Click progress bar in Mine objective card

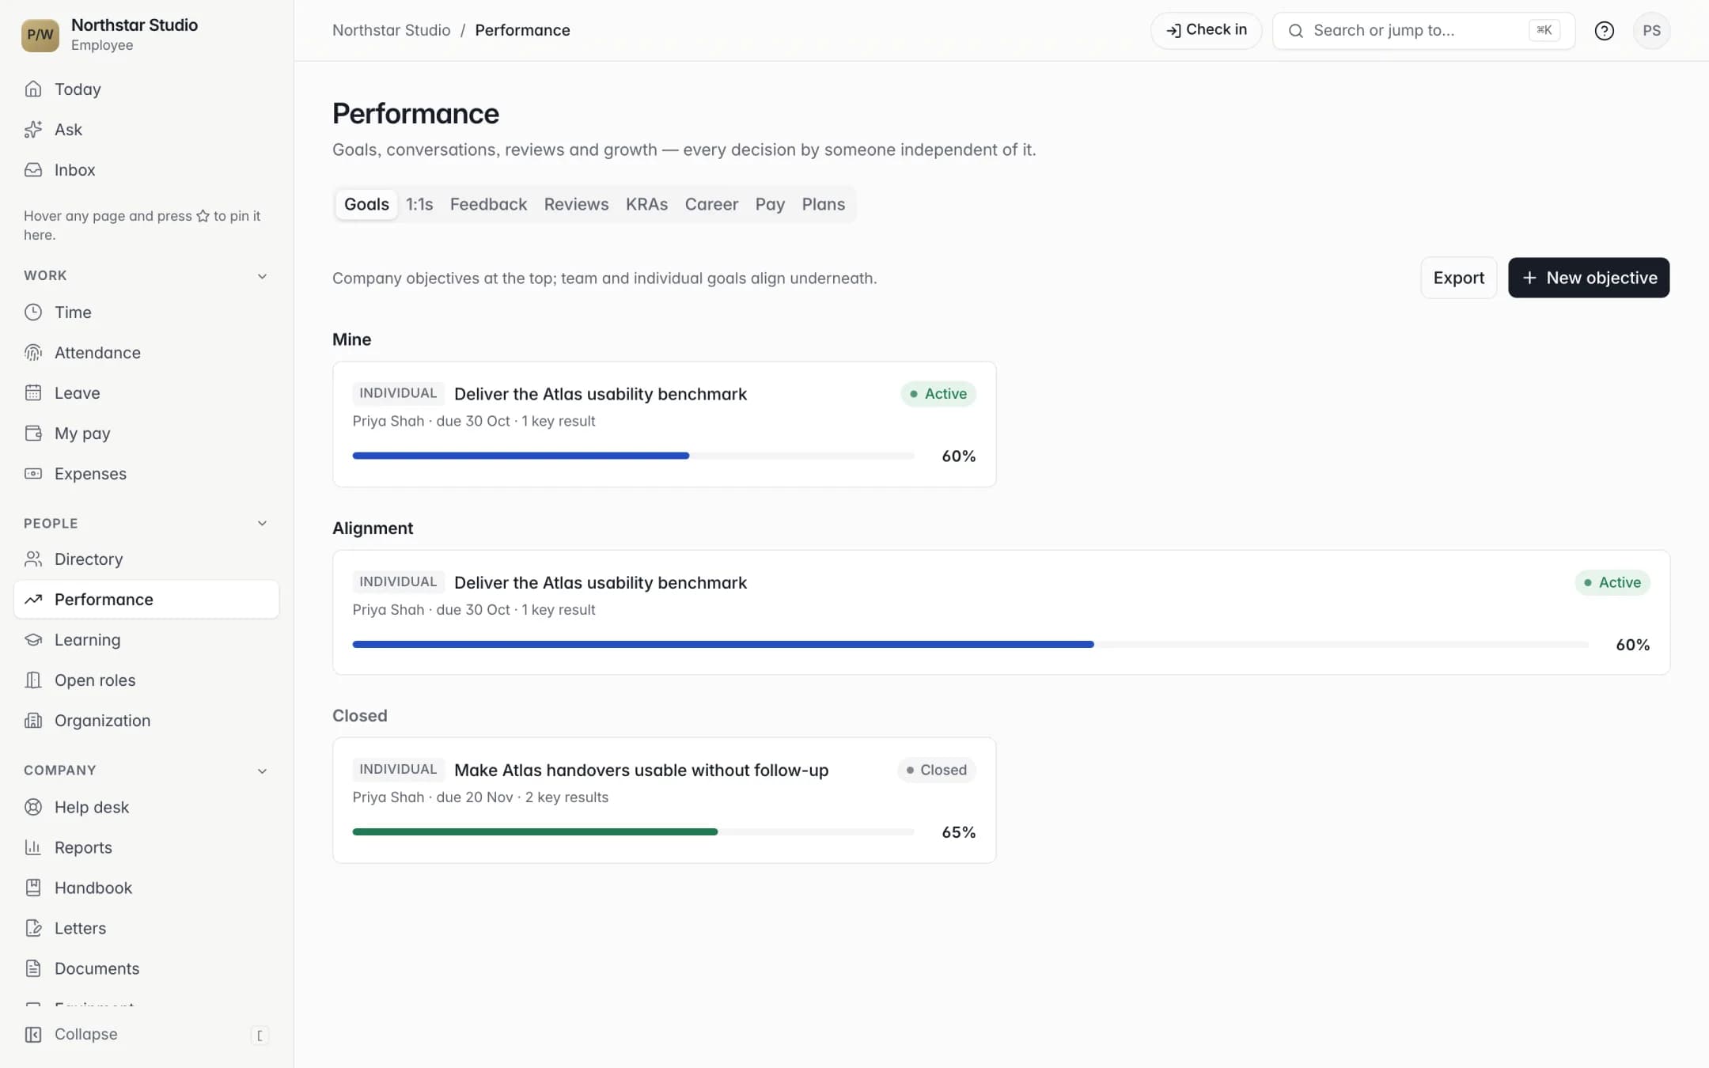[633, 456]
